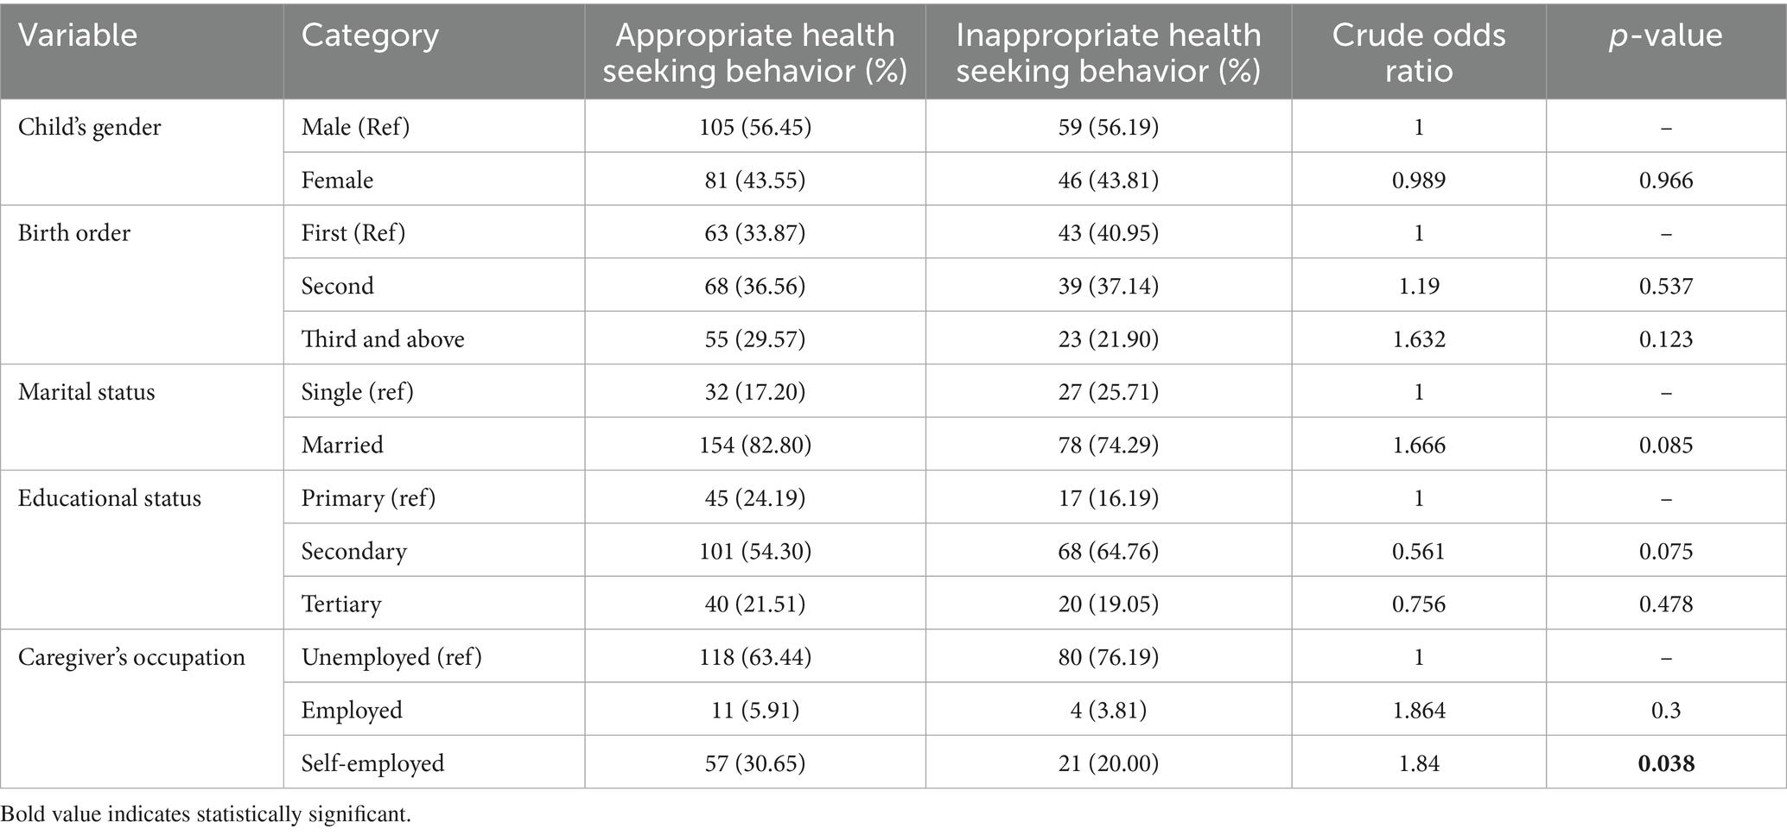Click the bold 0.038 p-value
This screenshot has height=835, width=1787.
1666,763
